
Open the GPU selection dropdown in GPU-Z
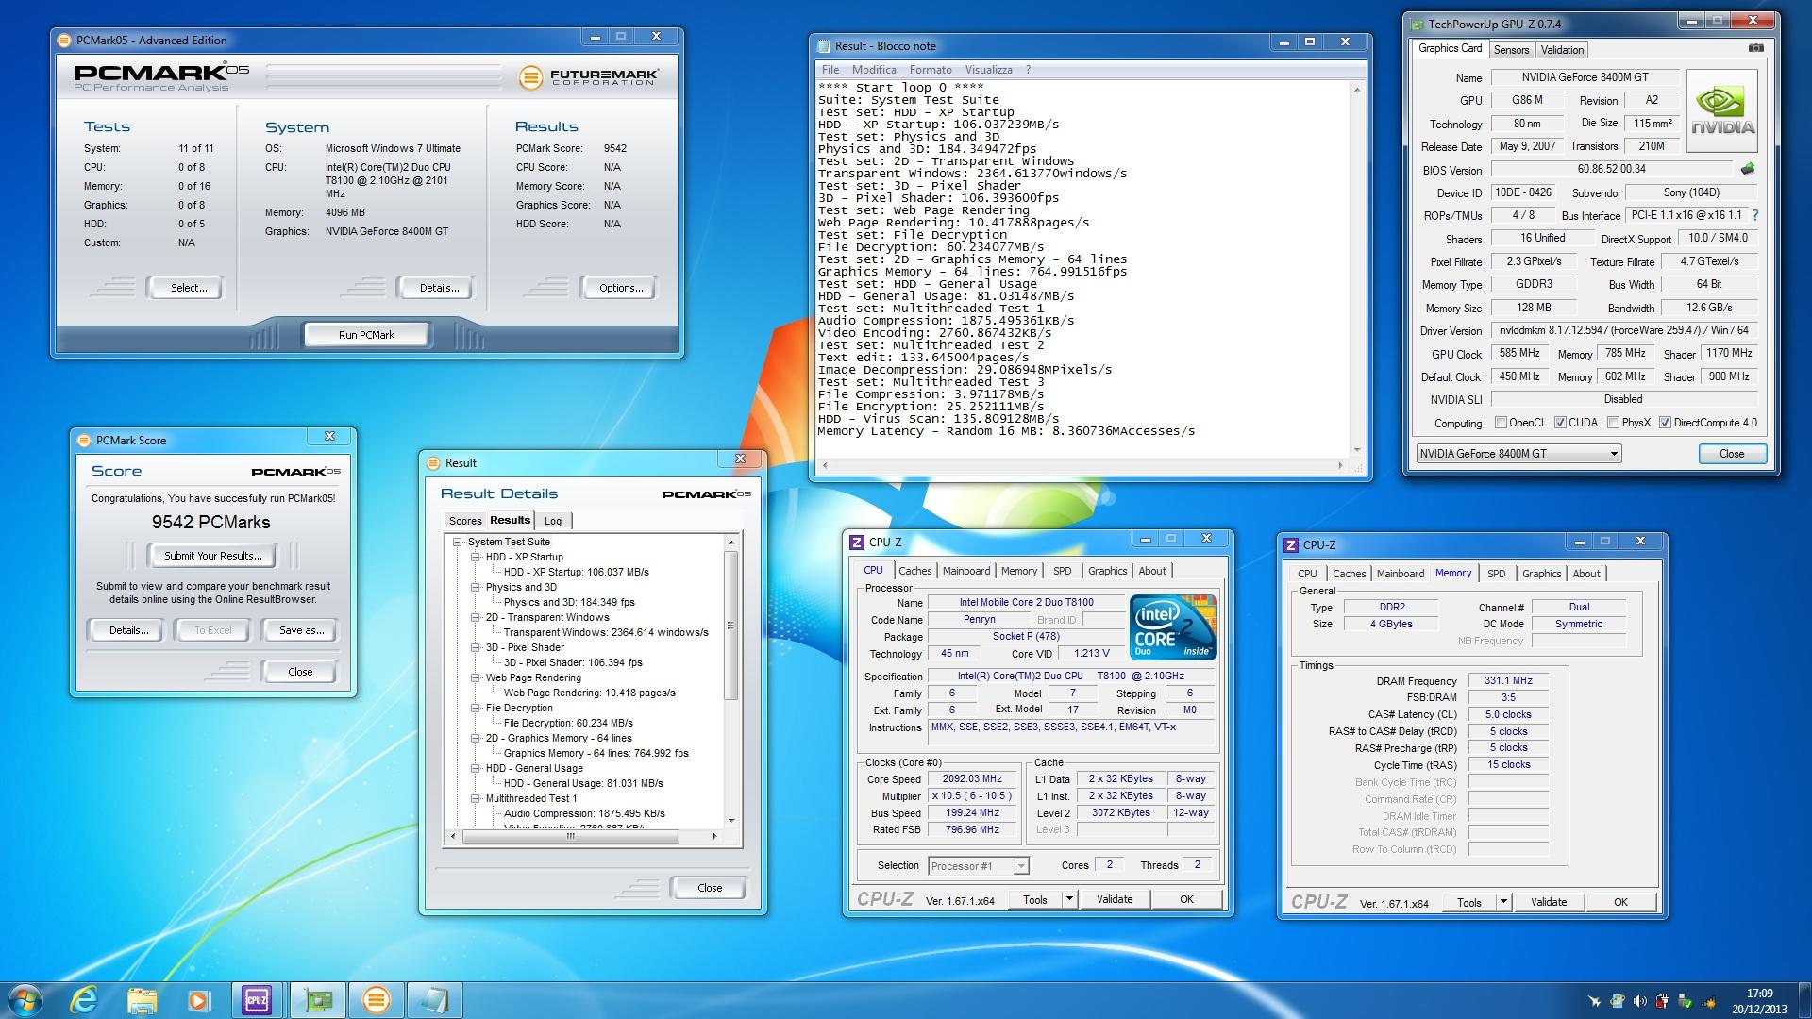(1518, 454)
